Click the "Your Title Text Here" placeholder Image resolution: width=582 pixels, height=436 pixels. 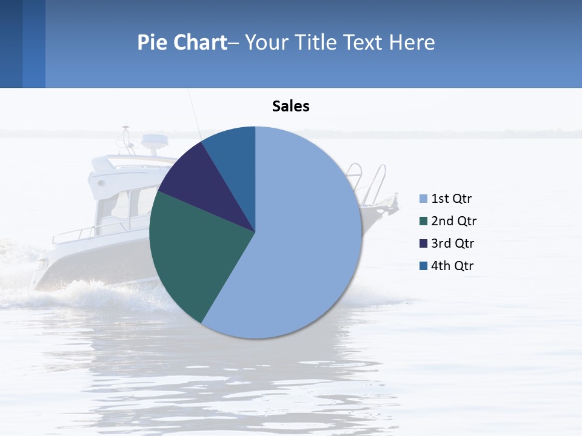(340, 42)
